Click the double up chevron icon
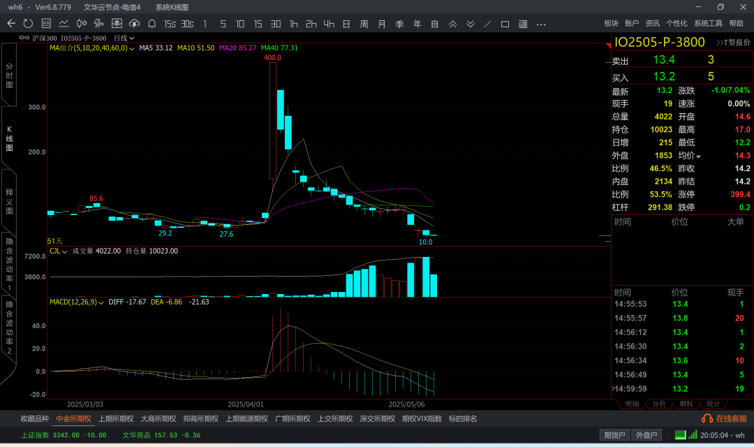 [x=452, y=24]
